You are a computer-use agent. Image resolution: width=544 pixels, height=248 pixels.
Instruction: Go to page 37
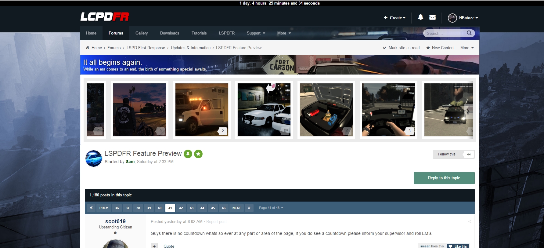(128, 208)
